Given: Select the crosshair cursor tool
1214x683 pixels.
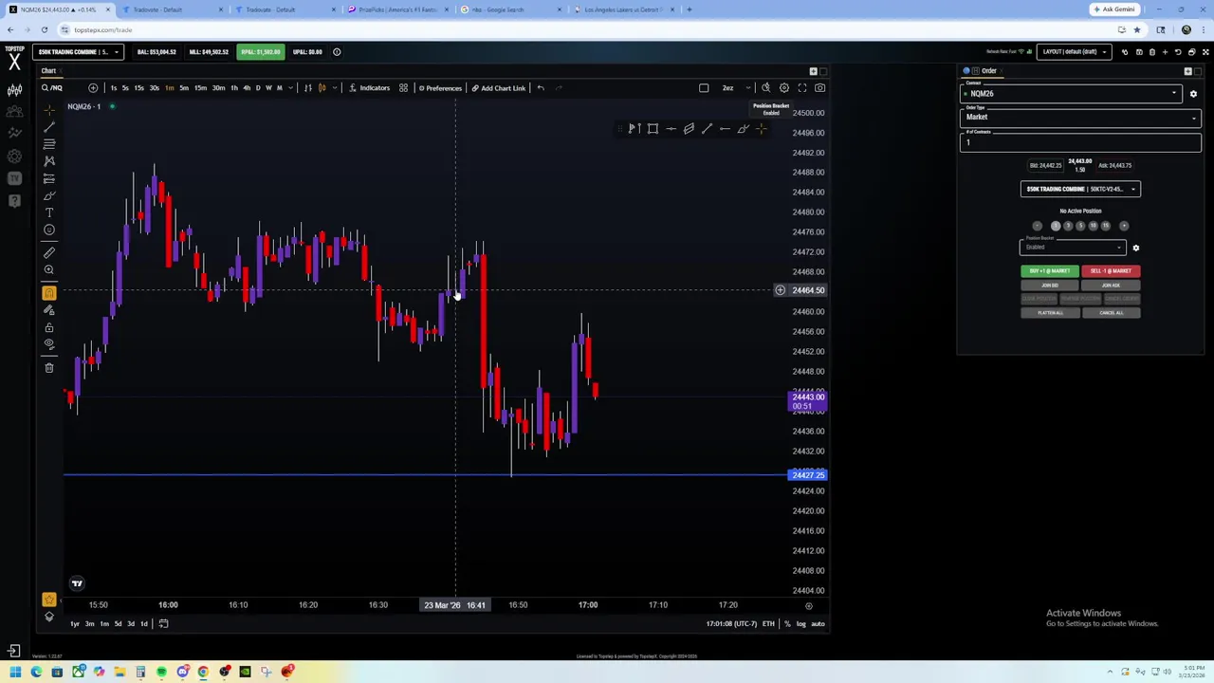Looking at the screenshot, I should [49, 110].
